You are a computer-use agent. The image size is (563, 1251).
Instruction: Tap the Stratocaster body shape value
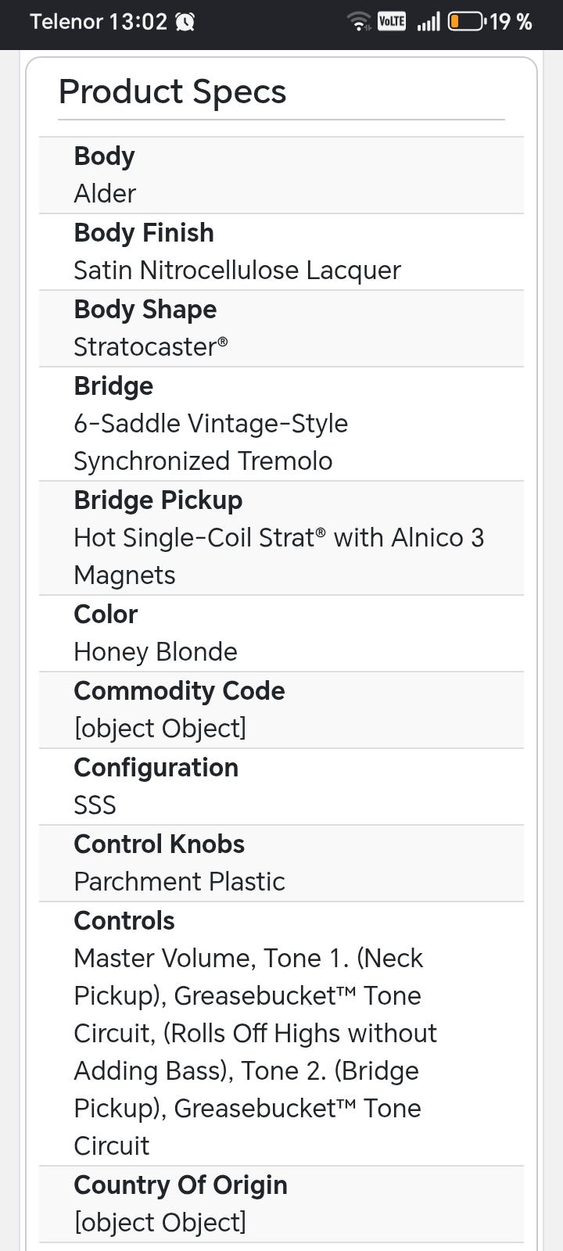pos(151,346)
